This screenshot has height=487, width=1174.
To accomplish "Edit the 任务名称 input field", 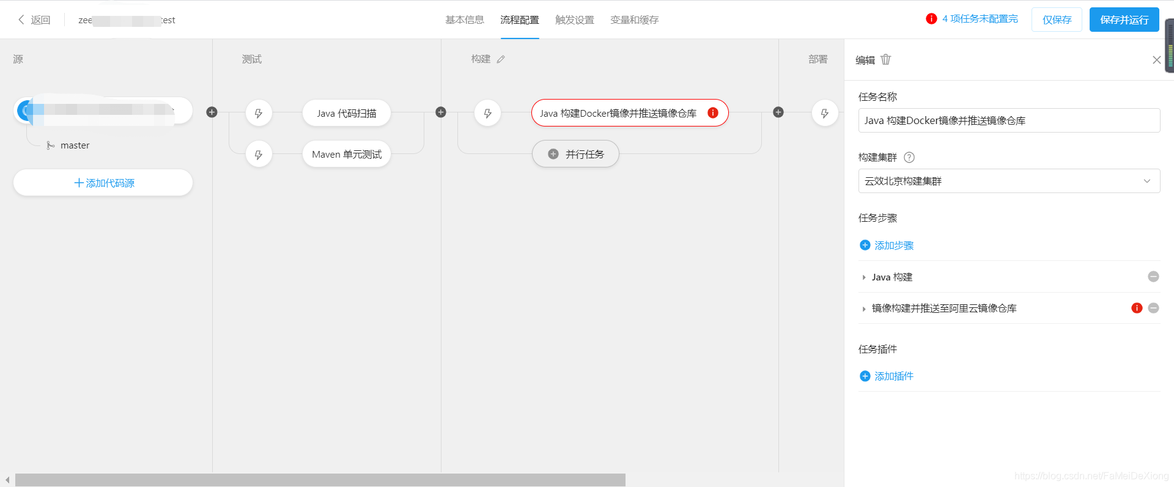I will [1009, 120].
